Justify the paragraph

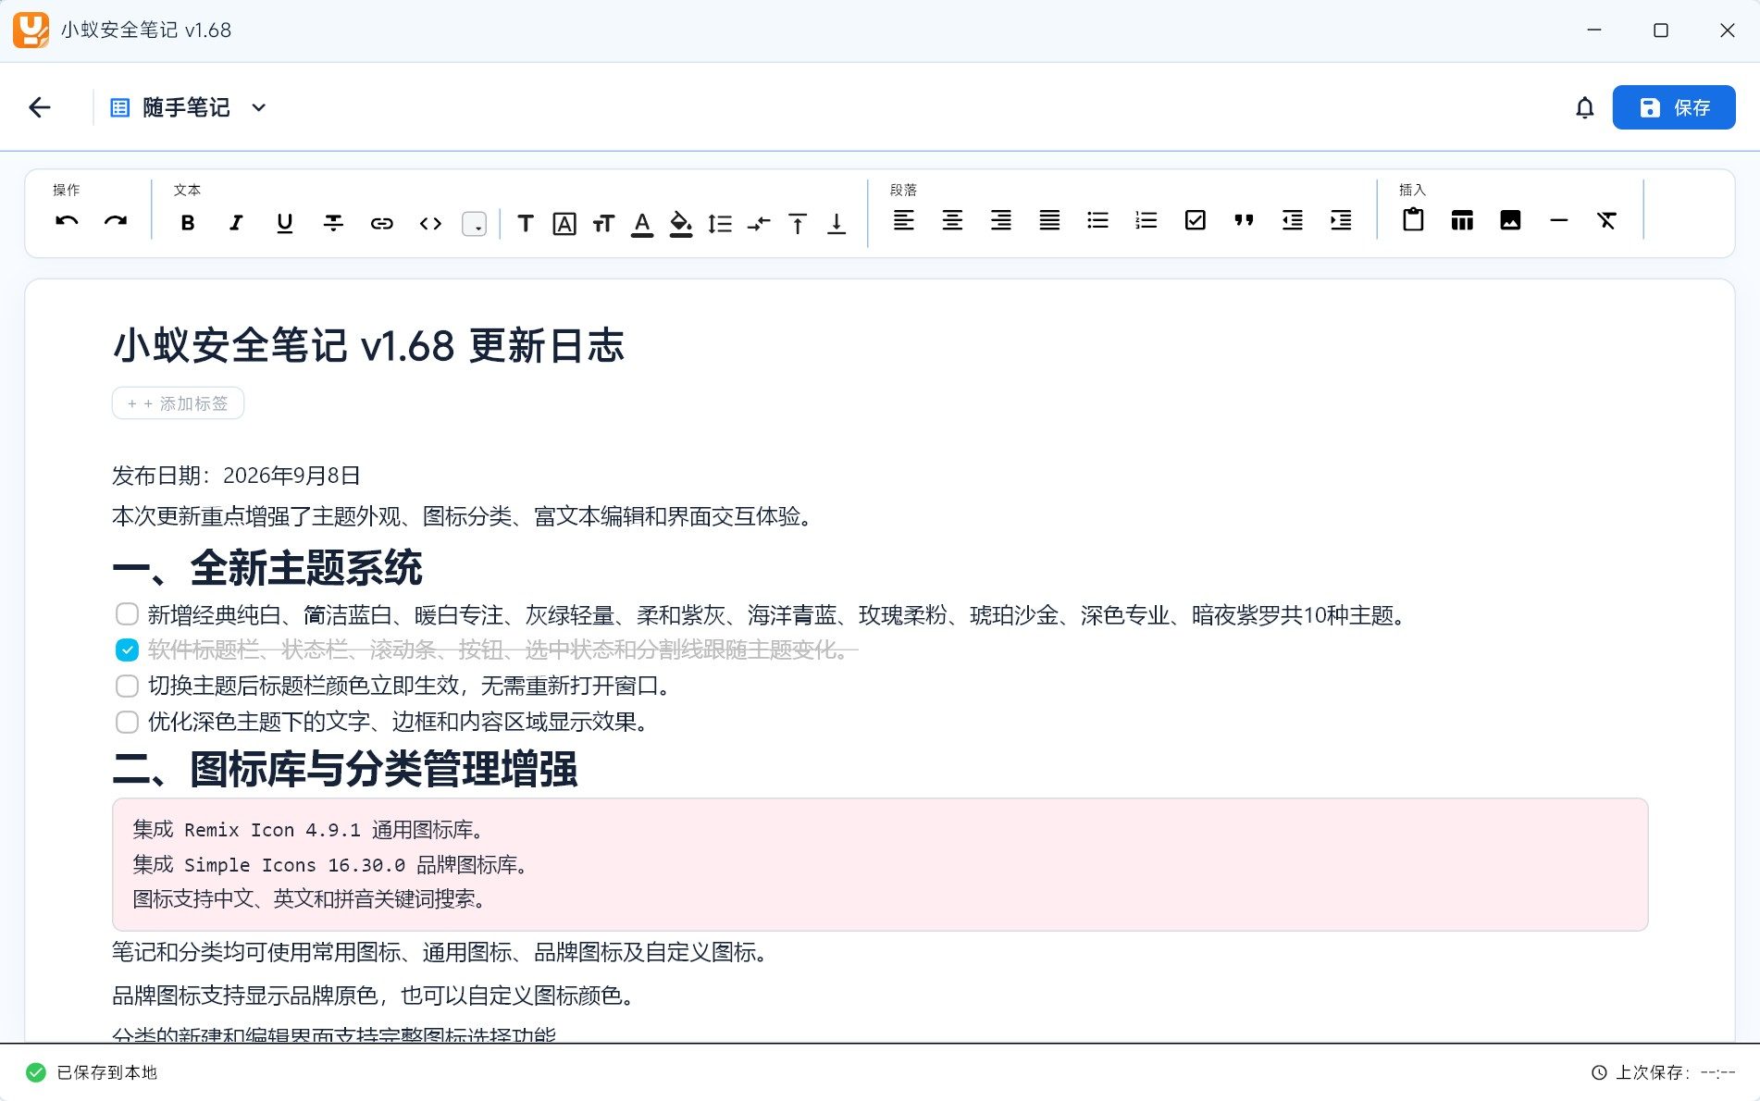point(1049,220)
